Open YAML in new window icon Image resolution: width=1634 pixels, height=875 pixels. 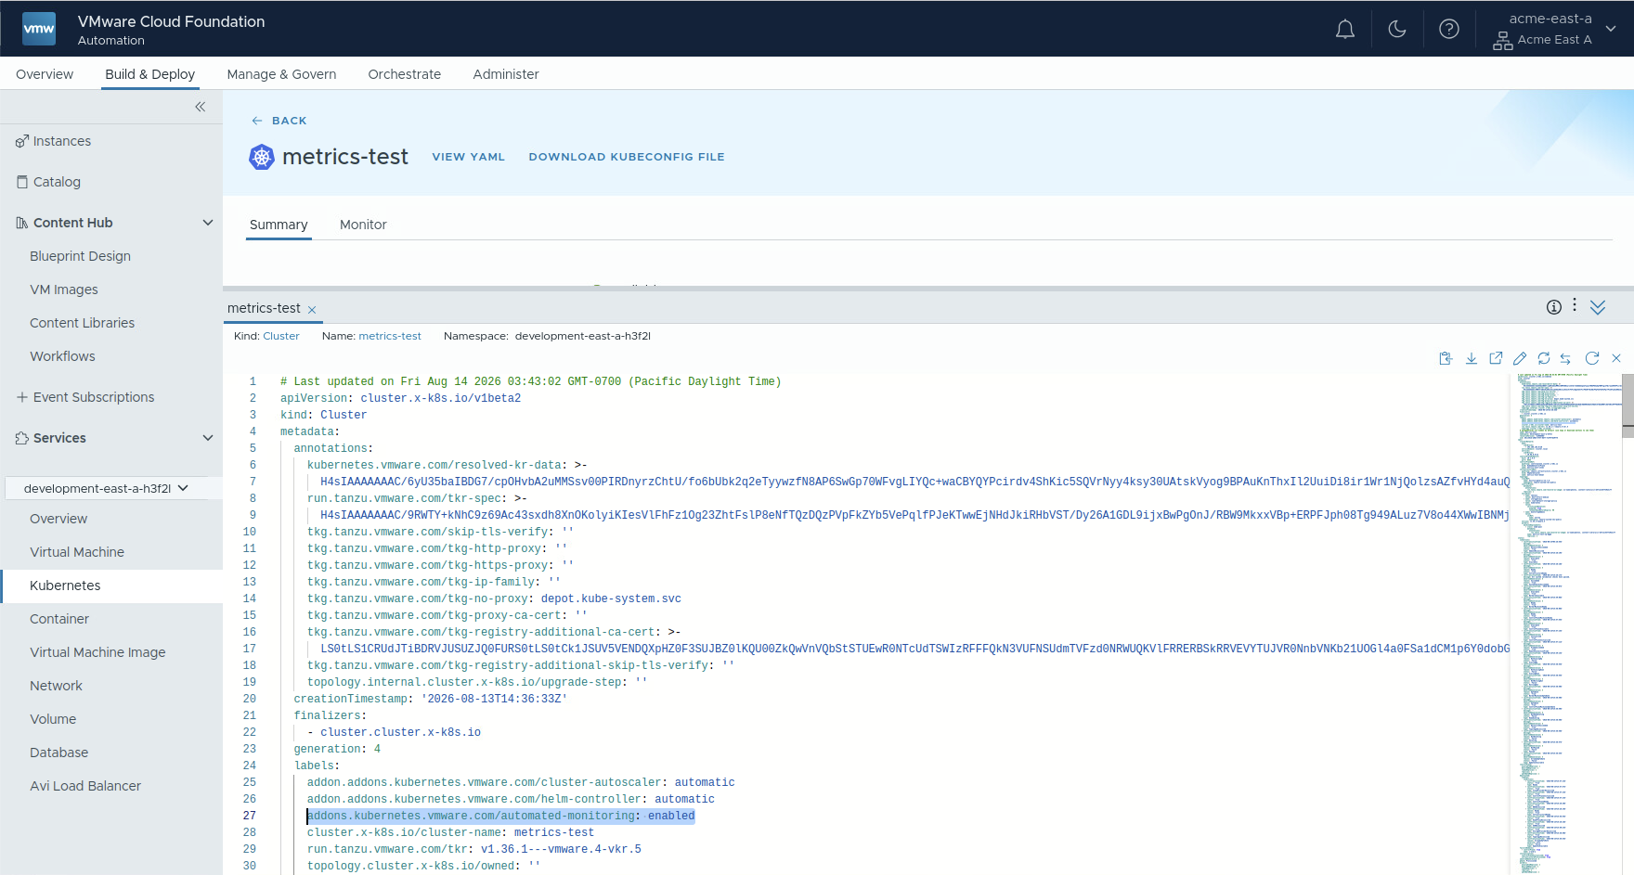pos(1496,358)
